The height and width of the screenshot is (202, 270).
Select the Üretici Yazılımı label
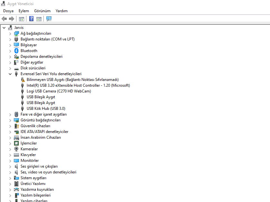tap(33, 184)
